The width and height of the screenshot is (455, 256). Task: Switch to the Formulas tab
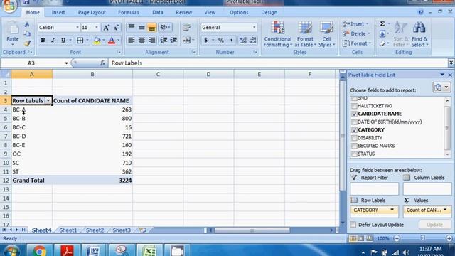[129, 13]
